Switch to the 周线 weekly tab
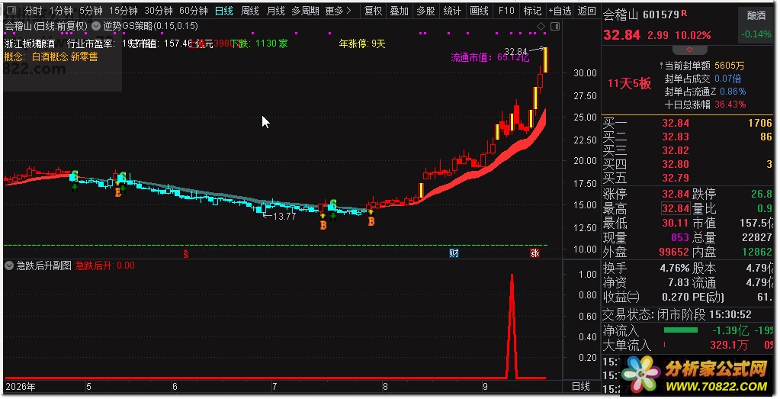Viewport: 780px width, 399px height. click(250, 11)
